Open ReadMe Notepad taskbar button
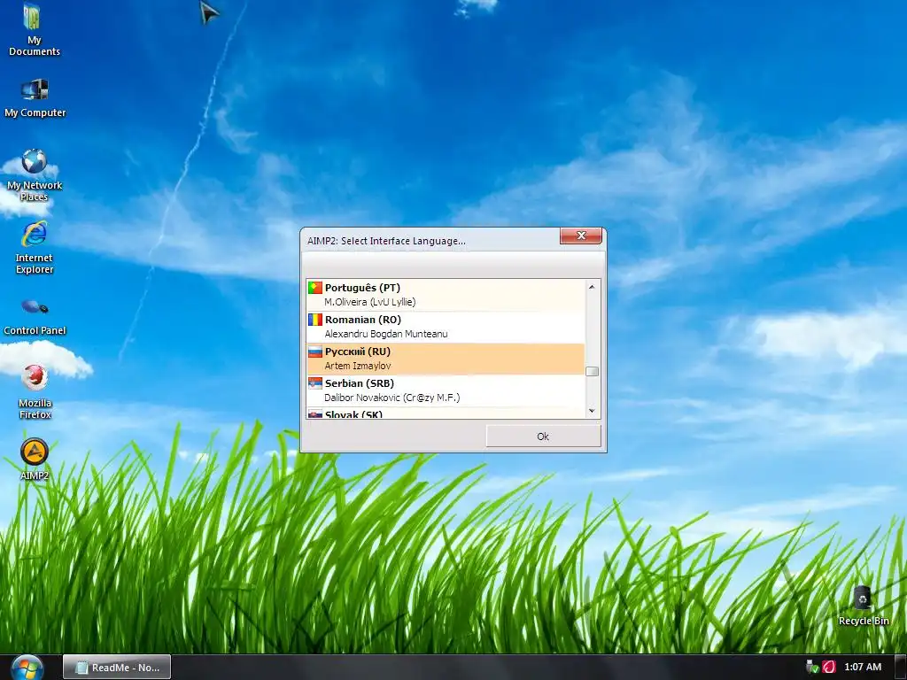 (117, 668)
